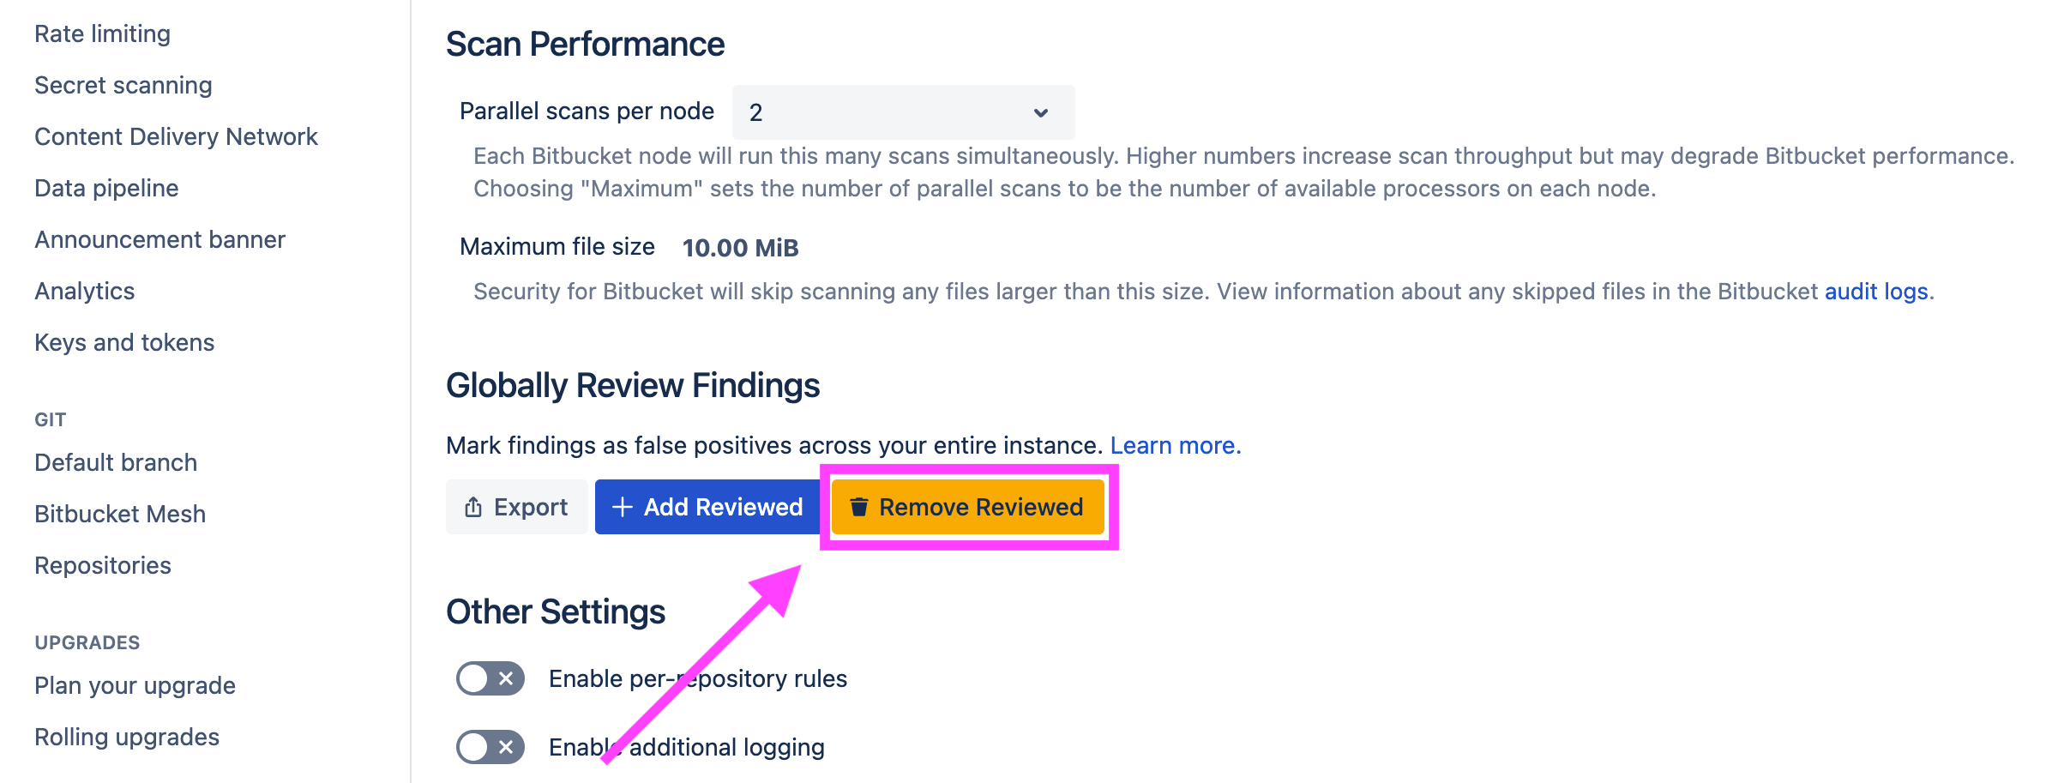Click the export arrow icon on Export button
The width and height of the screenshot is (2058, 783).
click(x=472, y=507)
